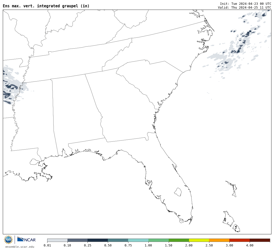
Task: Click the 0.25–0.50 dark navy color swatch
Action: click(x=98, y=240)
